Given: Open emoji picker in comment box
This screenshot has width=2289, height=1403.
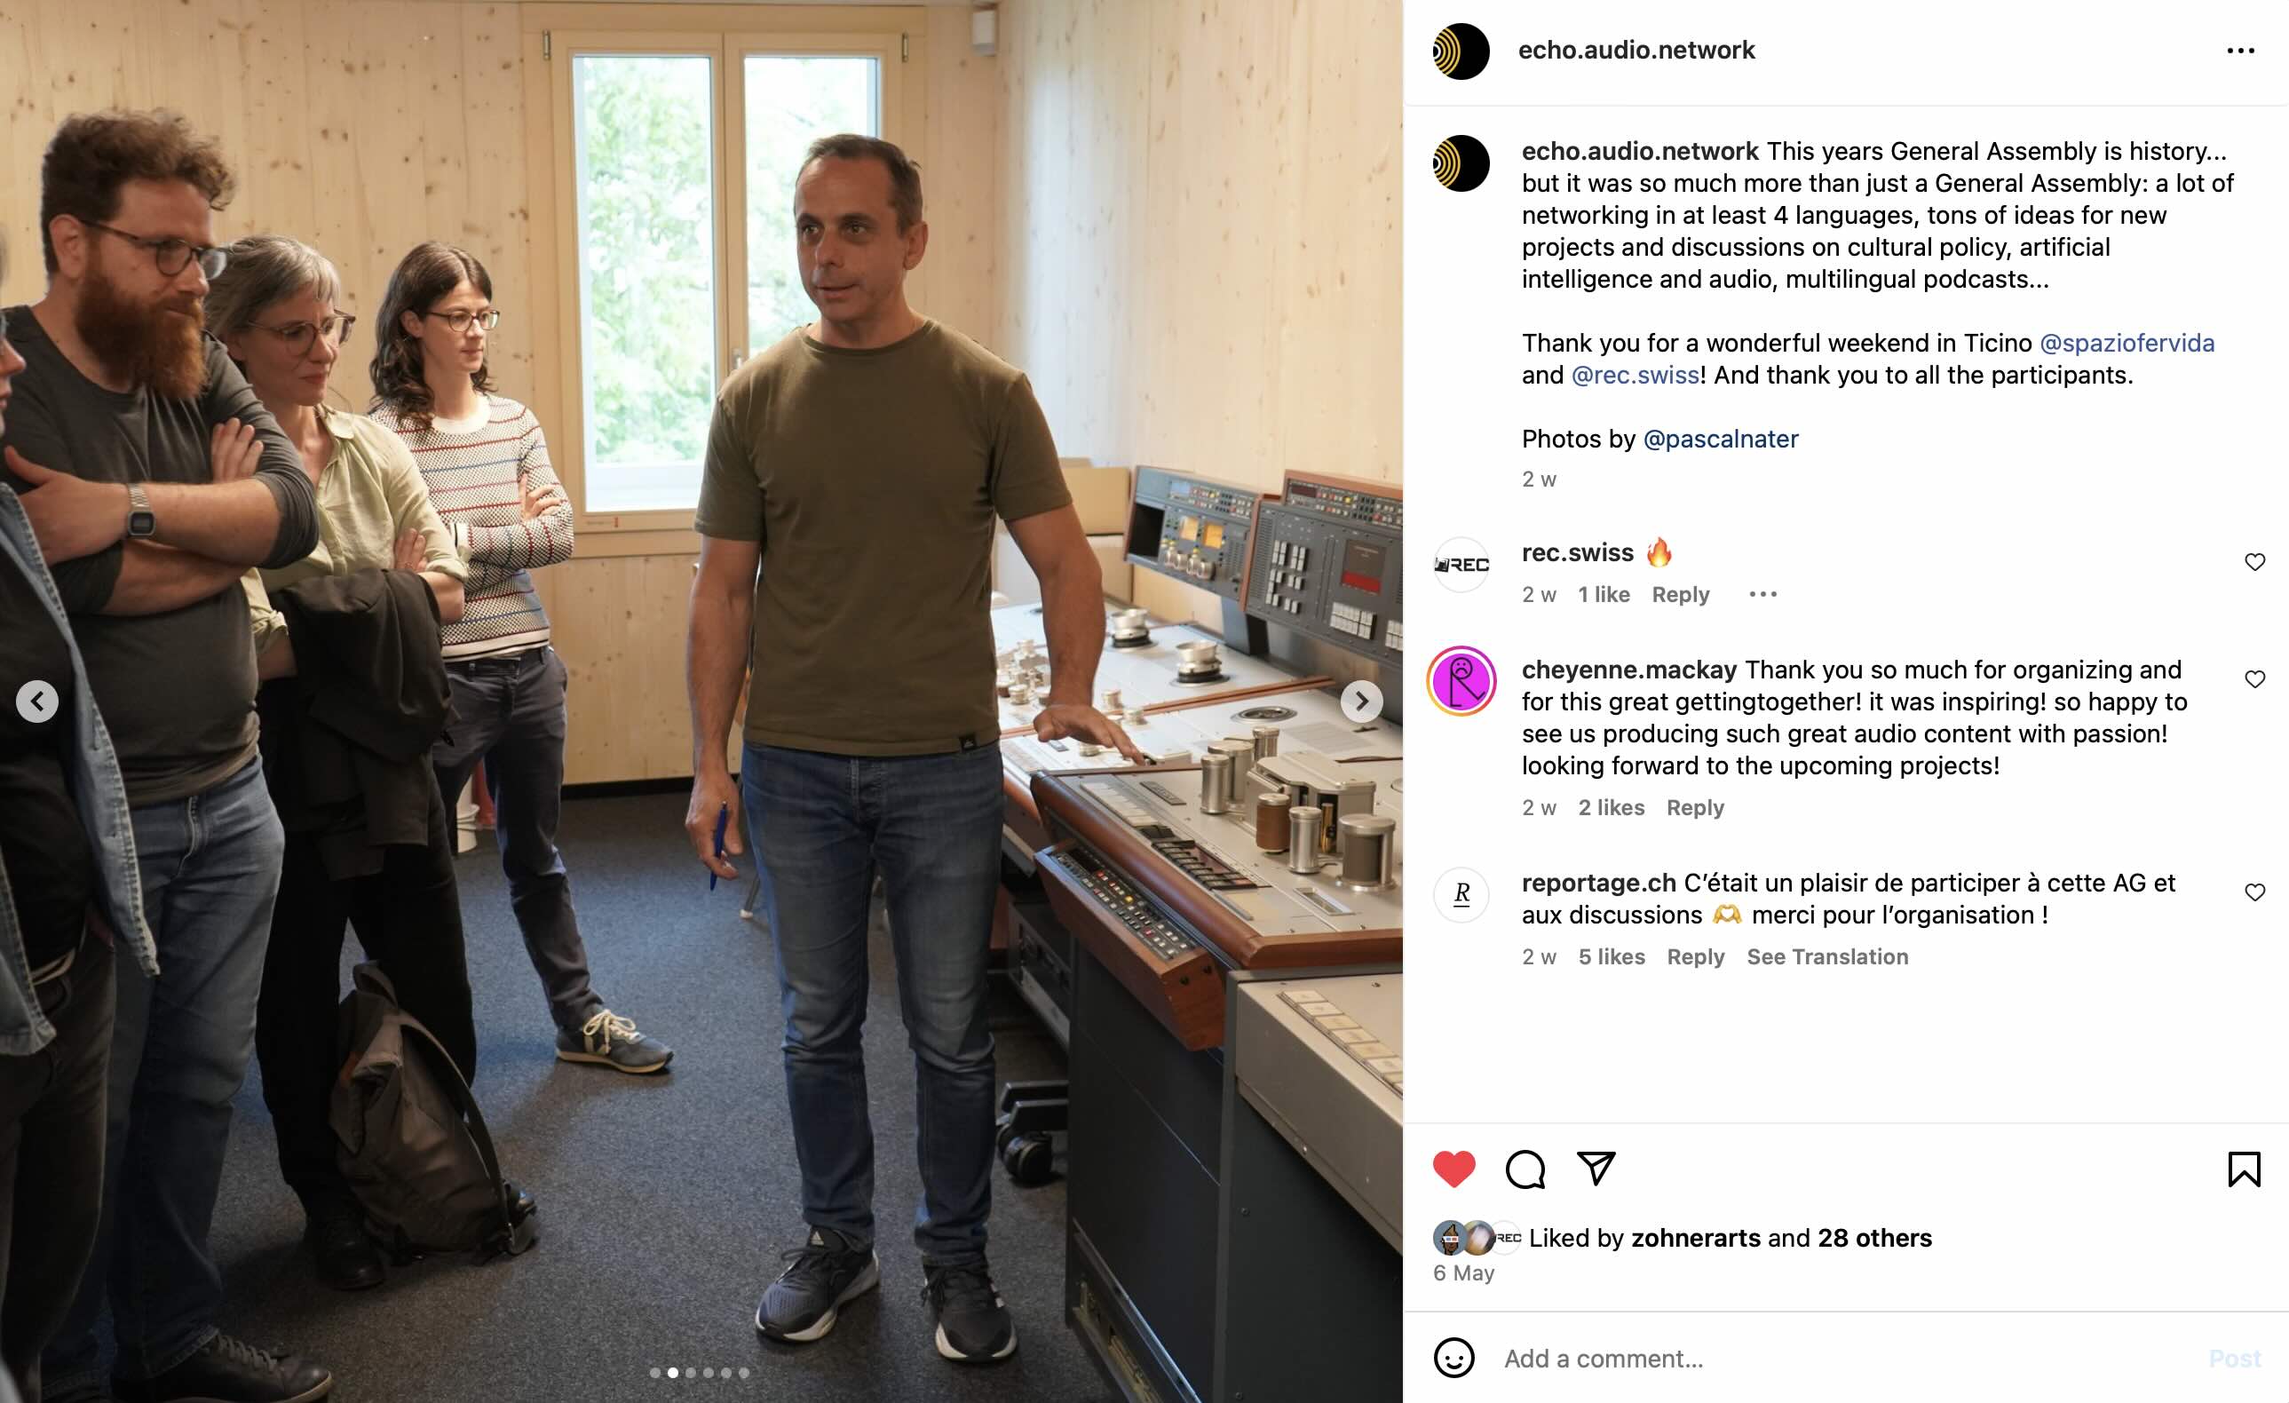Looking at the screenshot, I should coord(1453,1359).
